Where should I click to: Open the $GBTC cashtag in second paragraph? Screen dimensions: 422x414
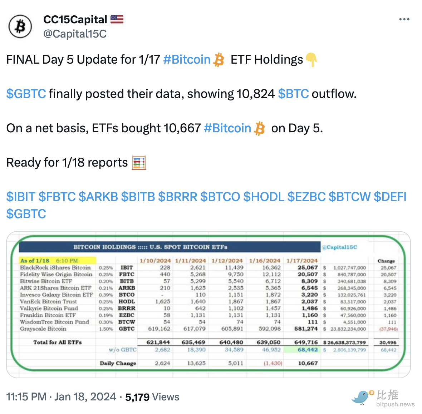point(26,94)
